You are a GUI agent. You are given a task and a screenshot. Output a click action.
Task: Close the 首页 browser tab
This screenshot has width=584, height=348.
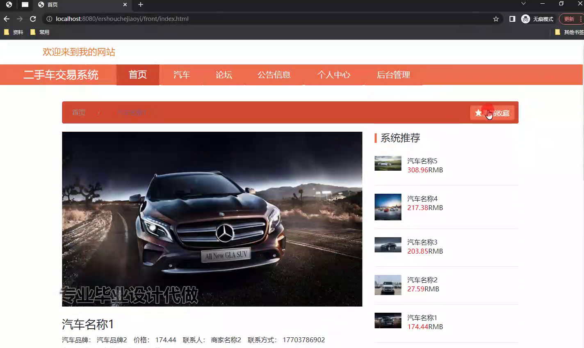pyautogui.click(x=125, y=5)
